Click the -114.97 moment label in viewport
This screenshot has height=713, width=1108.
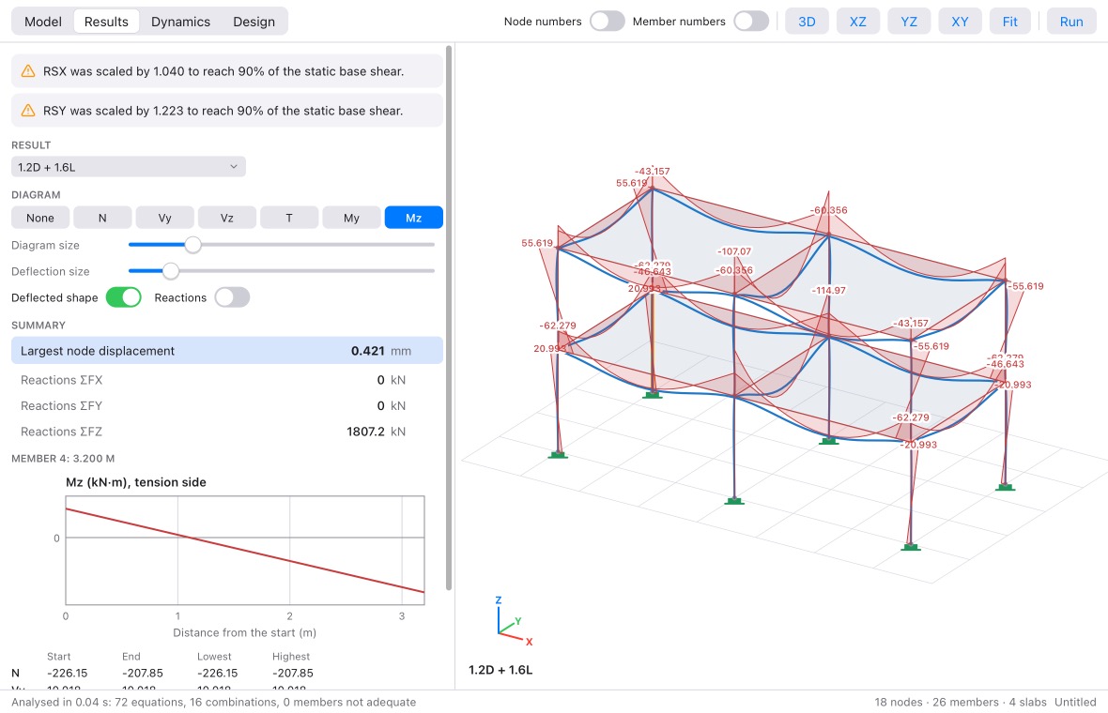(x=828, y=290)
